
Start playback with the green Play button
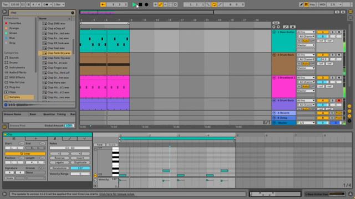coord(134,4)
